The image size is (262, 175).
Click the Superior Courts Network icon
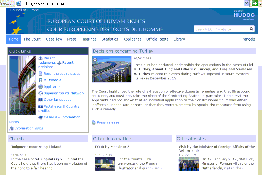(x=40, y=93)
